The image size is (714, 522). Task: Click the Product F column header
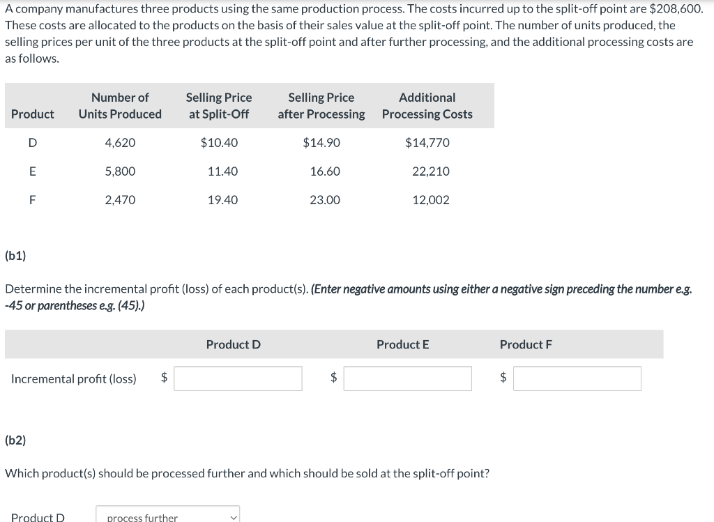[x=524, y=344]
